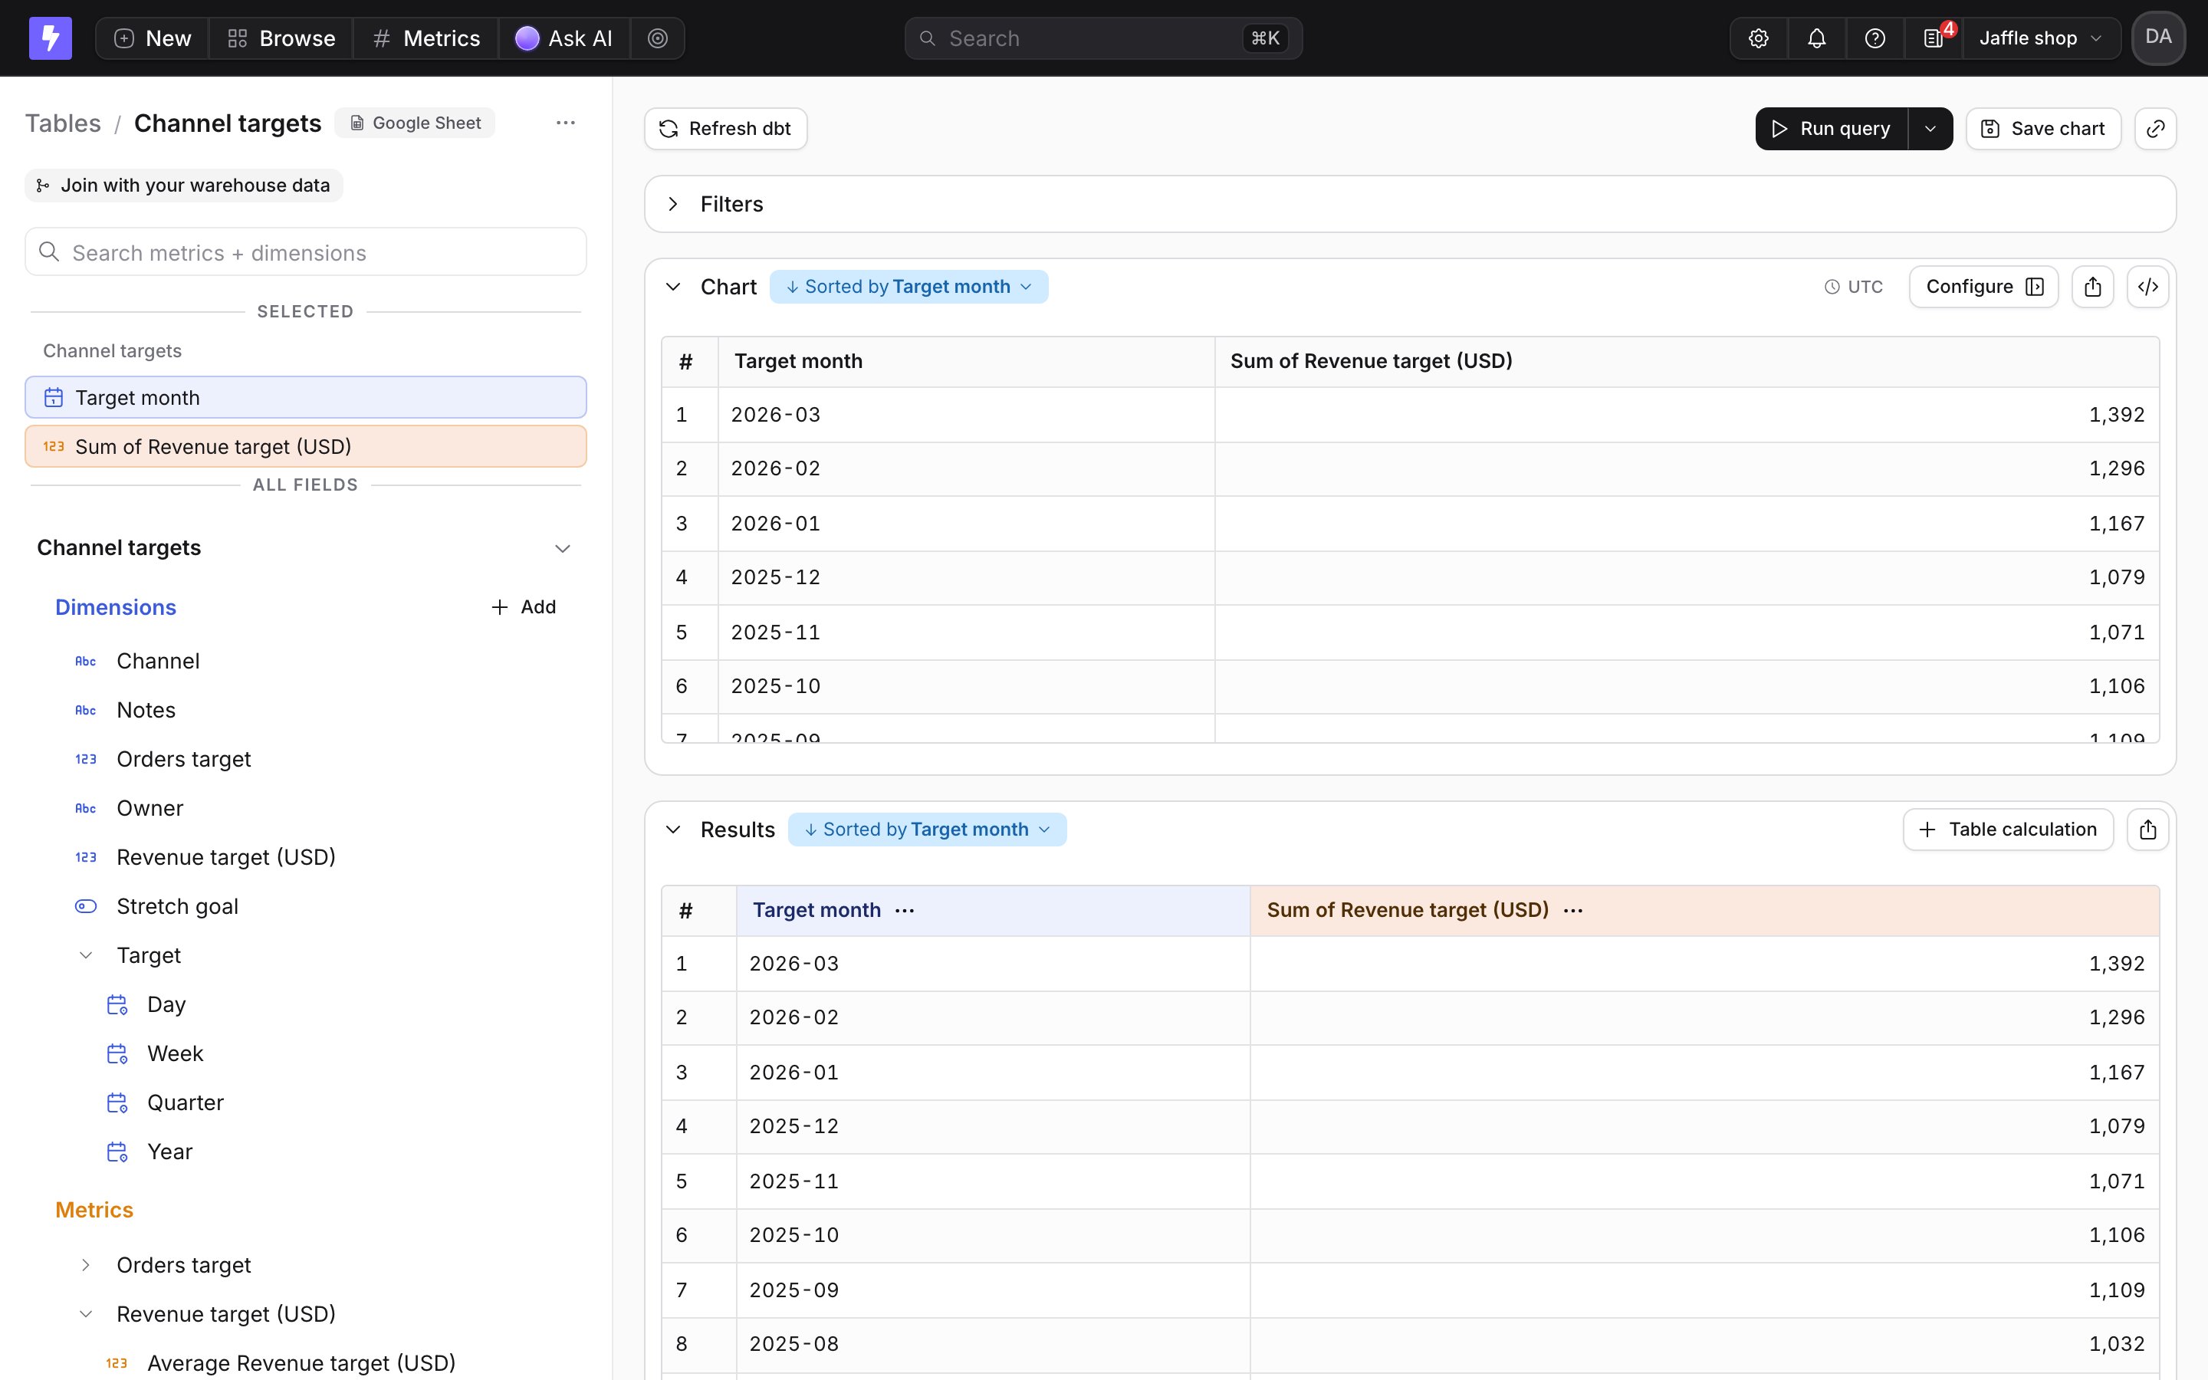Open the settings gear icon
This screenshot has height=1380, width=2208.
(x=1758, y=38)
